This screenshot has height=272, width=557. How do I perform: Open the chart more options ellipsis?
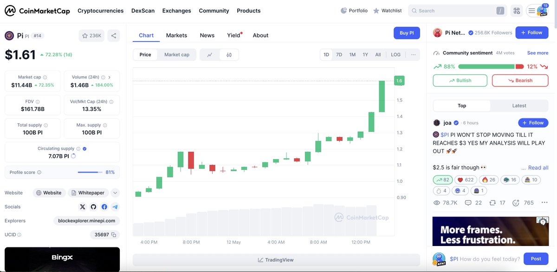(413, 55)
